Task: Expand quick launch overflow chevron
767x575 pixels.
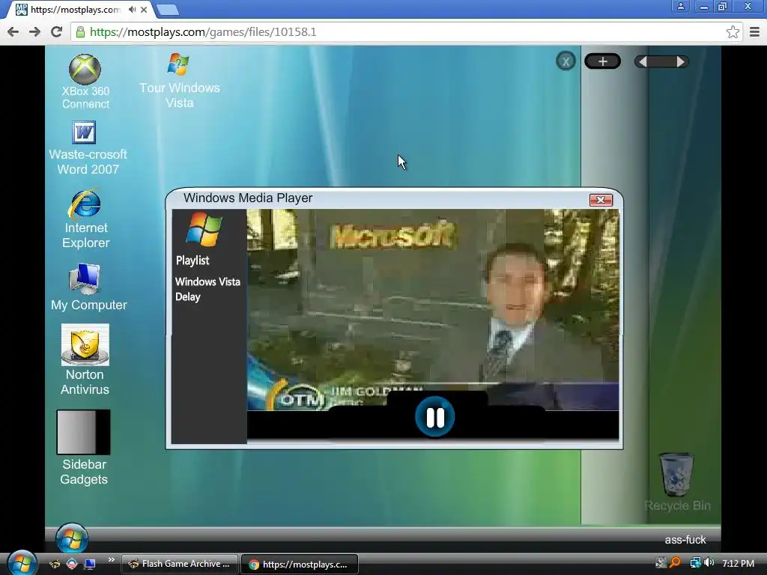Action: (111, 560)
